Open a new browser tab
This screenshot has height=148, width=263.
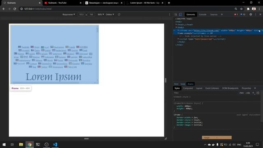[169, 3]
